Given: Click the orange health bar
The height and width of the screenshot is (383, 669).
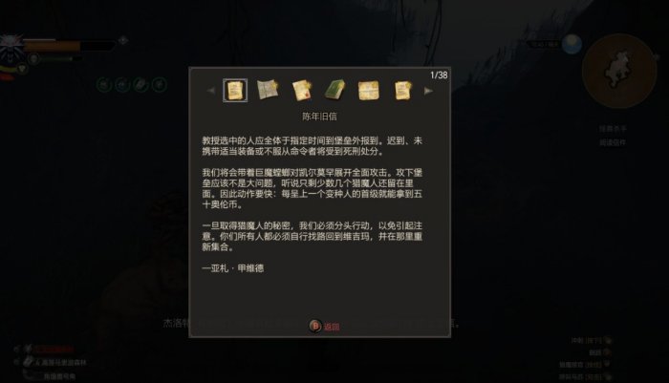Looking at the screenshot, I should [52, 46].
